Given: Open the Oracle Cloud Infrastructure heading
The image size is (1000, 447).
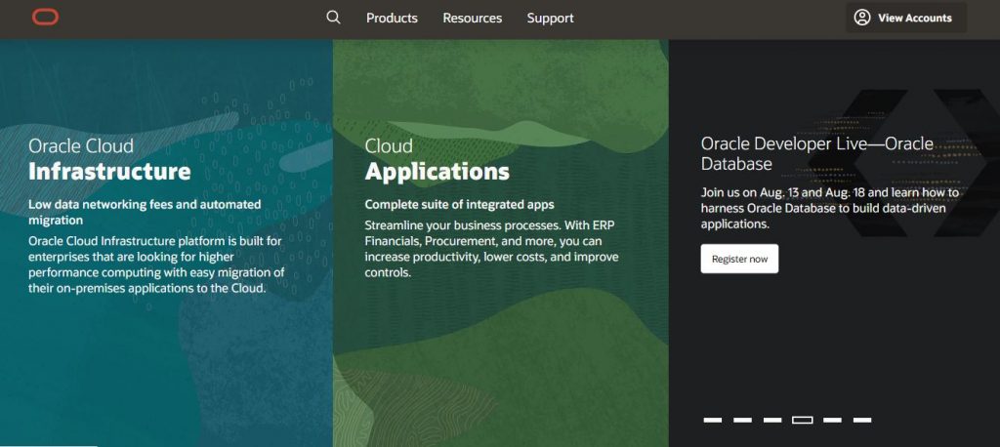Looking at the screenshot, I should coord(109,160).
